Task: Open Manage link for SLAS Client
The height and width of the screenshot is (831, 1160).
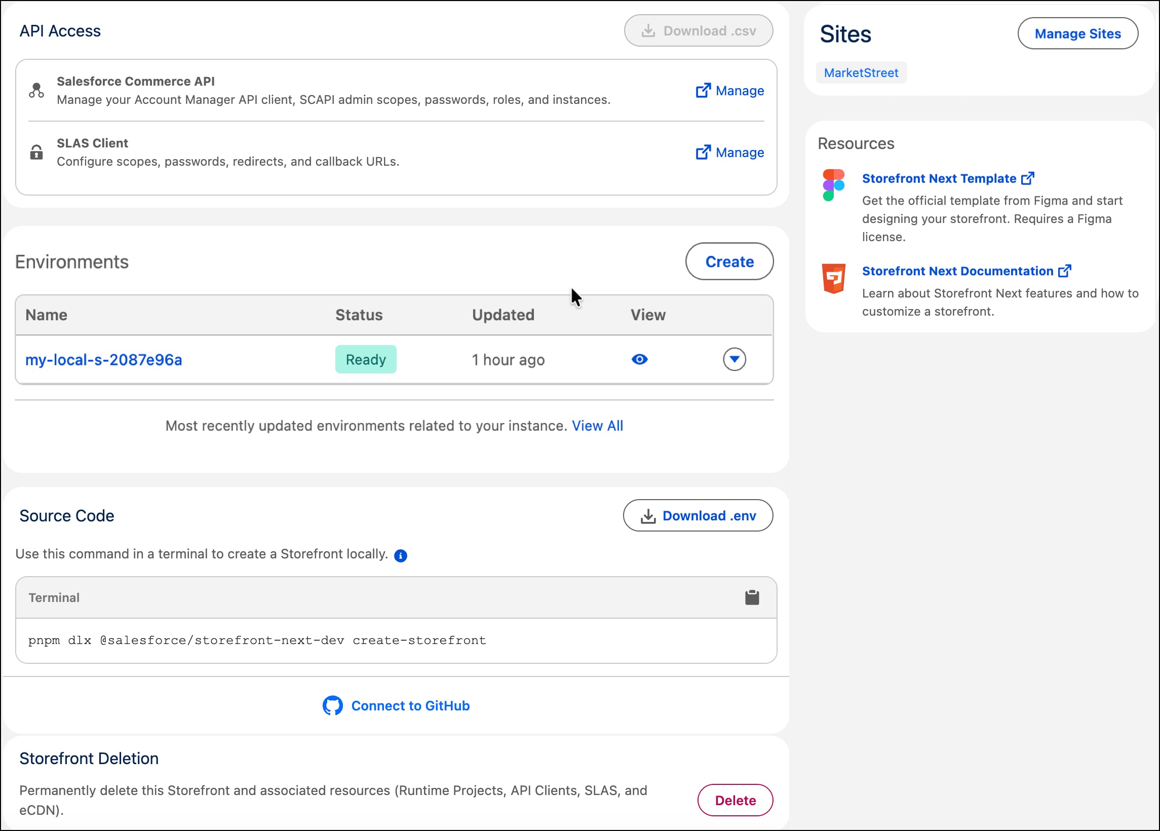Action: click(x=729, y=153)
